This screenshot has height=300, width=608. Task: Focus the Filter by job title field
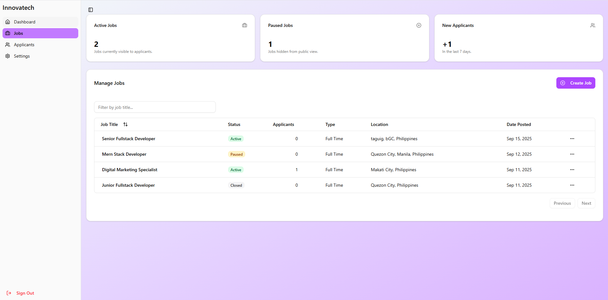click(155, 107)
